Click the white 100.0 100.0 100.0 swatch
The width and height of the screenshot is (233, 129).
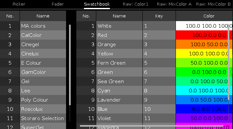(204, 26)
